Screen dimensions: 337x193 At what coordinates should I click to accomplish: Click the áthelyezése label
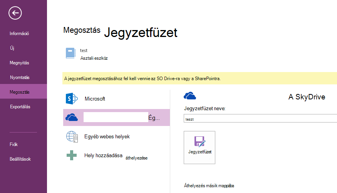(x=136, y=158)
